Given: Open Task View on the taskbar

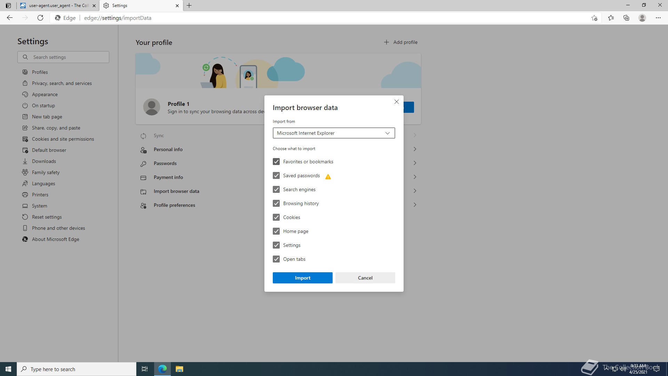Looking at the screenshot, I should tap(145, 369).
